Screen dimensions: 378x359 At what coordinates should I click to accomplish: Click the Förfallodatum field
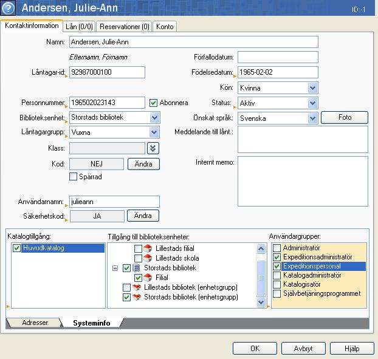pos(278,57)
